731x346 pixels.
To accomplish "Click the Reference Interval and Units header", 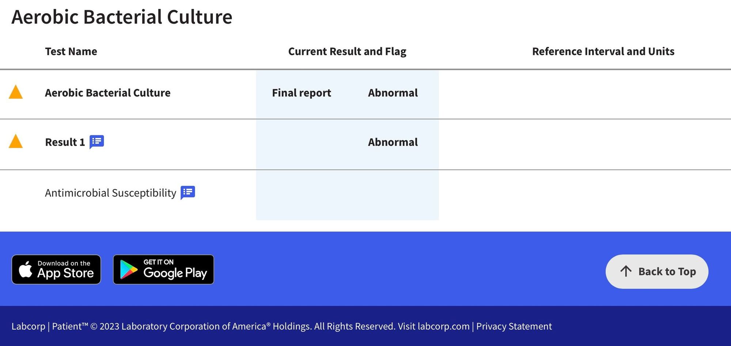I will 603,51.
